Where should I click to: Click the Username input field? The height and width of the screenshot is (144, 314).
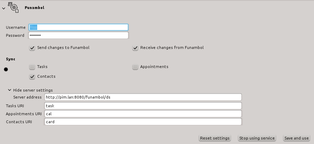click(x=78, y=27)
